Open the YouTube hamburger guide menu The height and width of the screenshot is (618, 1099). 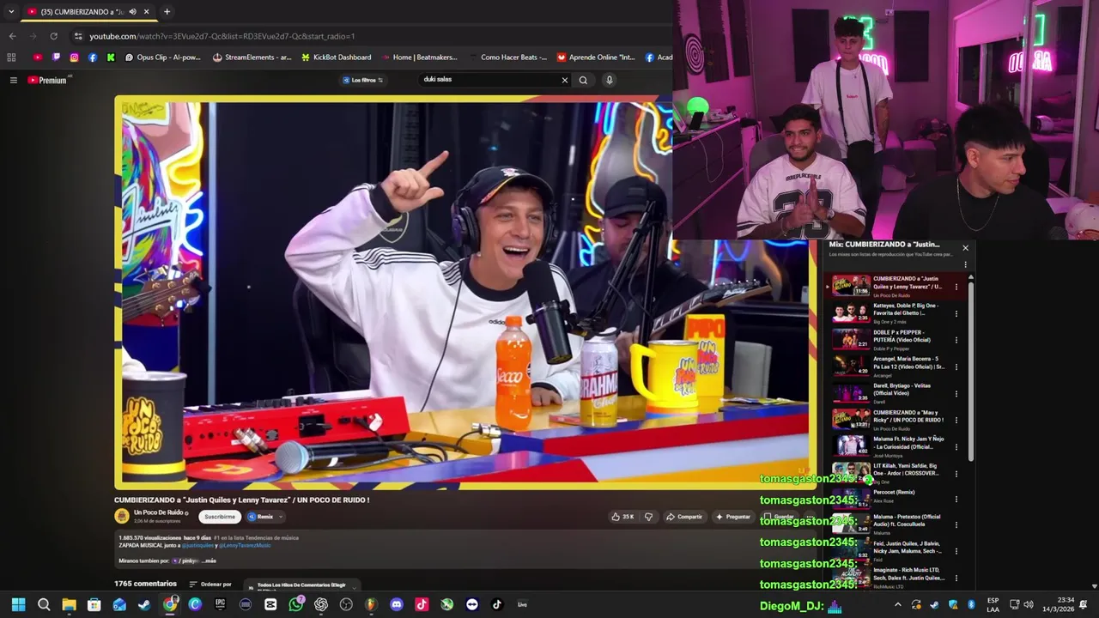tap(13, 80)
